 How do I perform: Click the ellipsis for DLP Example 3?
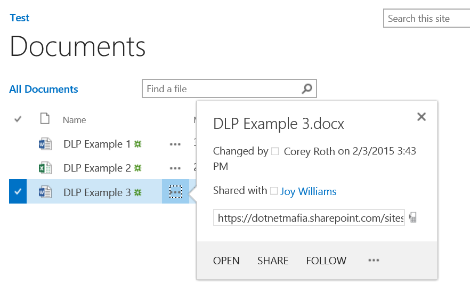pos(176,192)
